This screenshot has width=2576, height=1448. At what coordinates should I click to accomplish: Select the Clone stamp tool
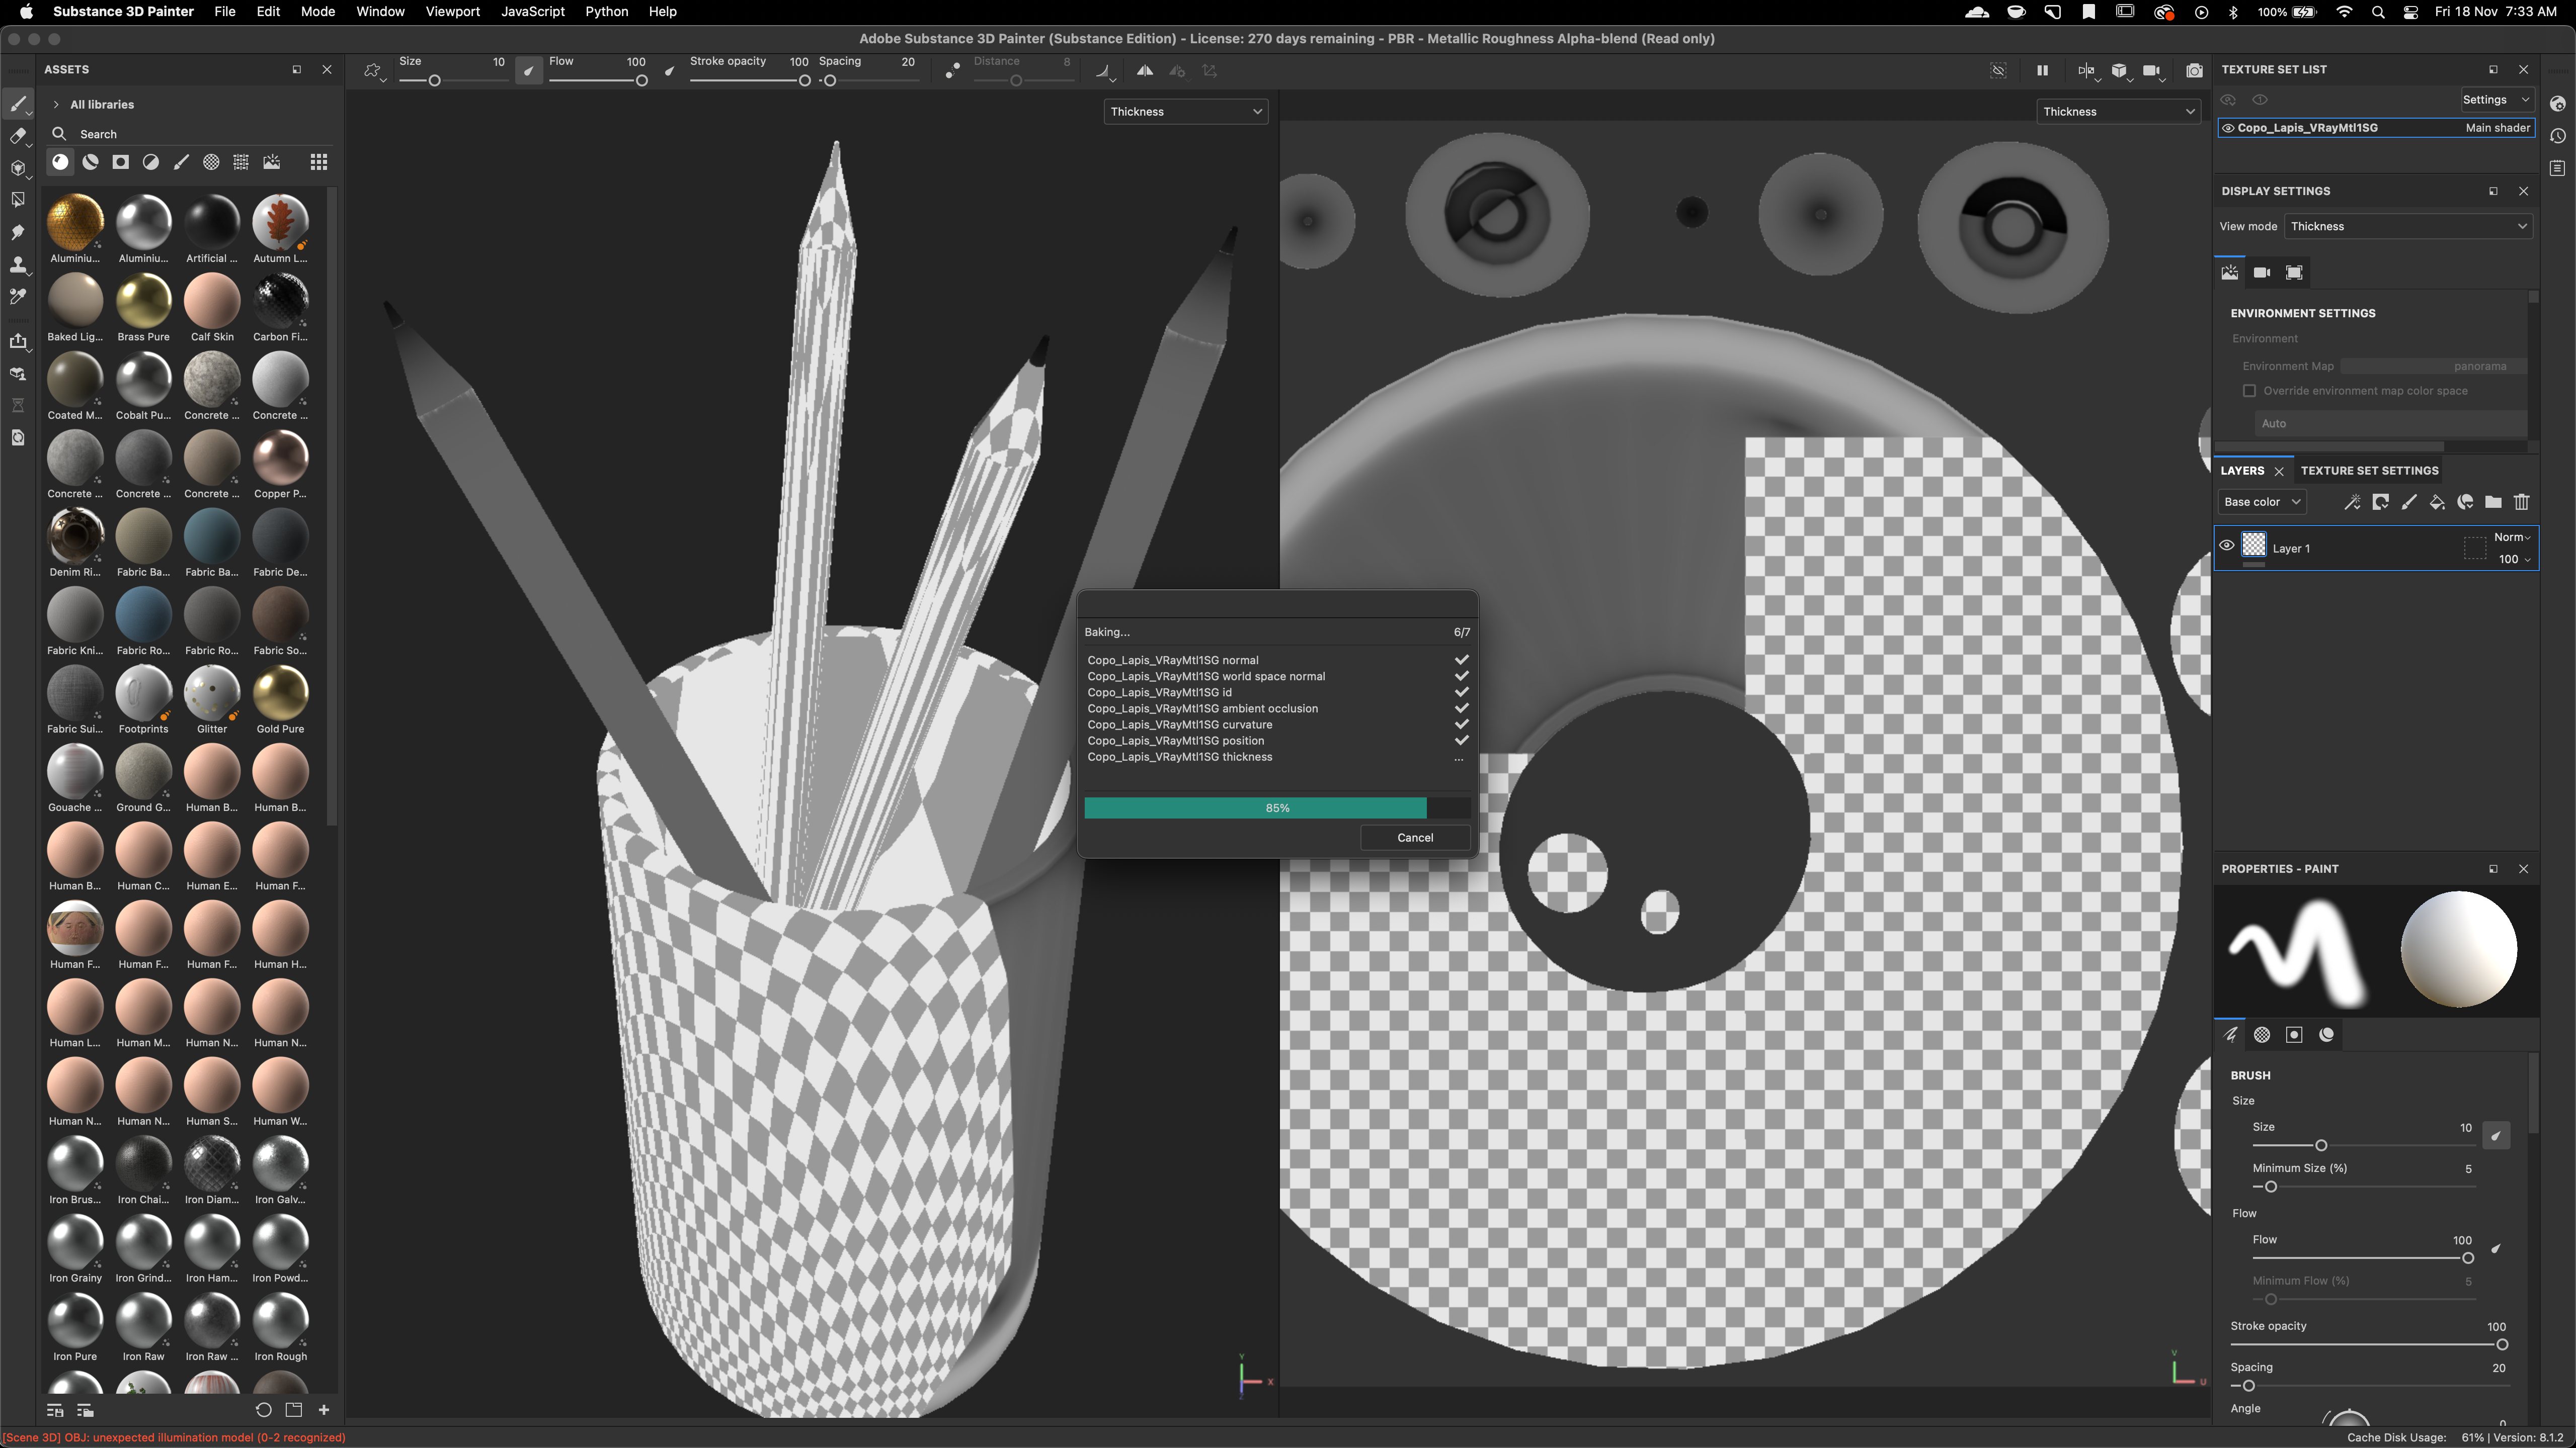[x=18, y=264]
